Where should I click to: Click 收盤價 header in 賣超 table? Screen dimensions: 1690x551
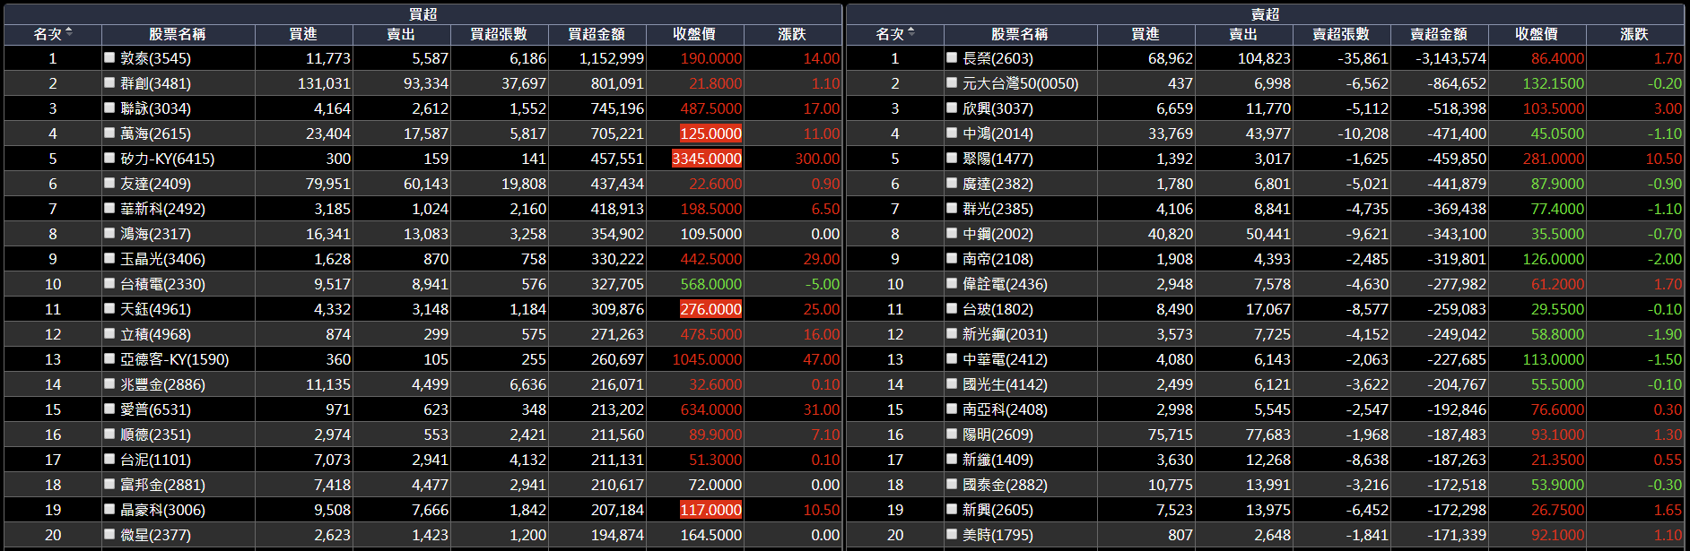click(x=1537, y=34)
